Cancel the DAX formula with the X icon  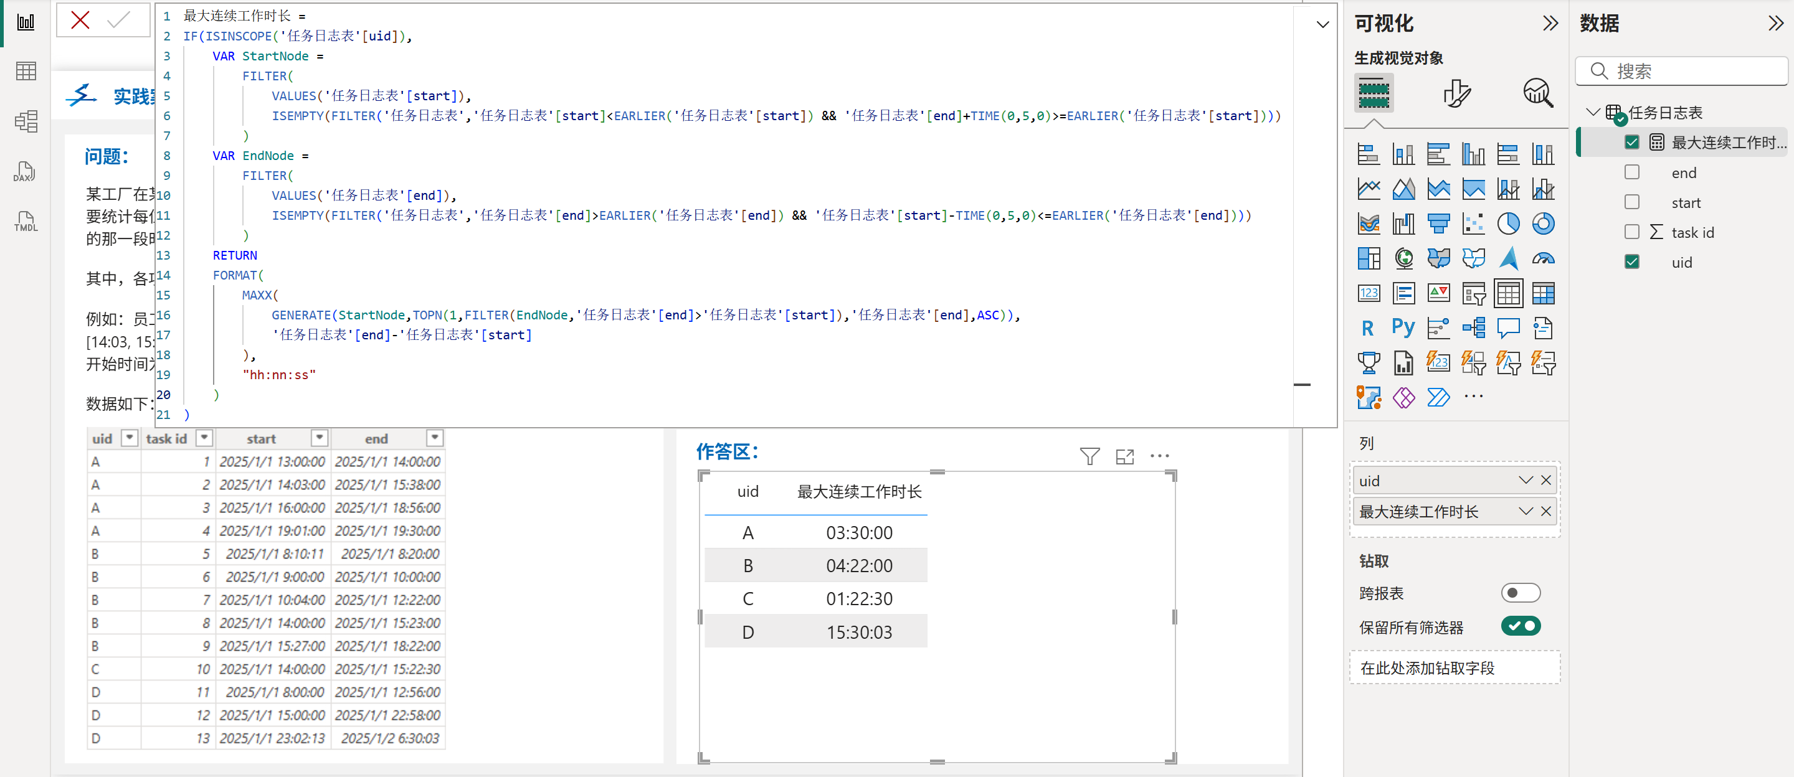tap(80, 20)
